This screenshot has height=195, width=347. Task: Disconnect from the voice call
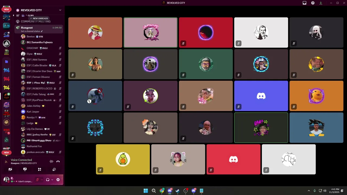click(58, 161)
